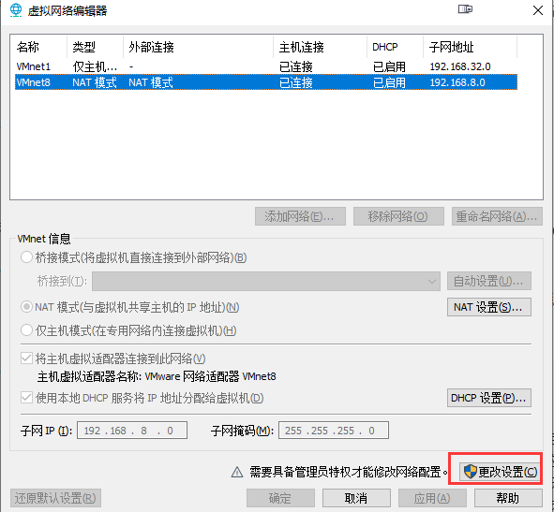This screenshot has width=554, height=512.
Task: Select the NAT 模式 radio button
Action: pos(27,307)
